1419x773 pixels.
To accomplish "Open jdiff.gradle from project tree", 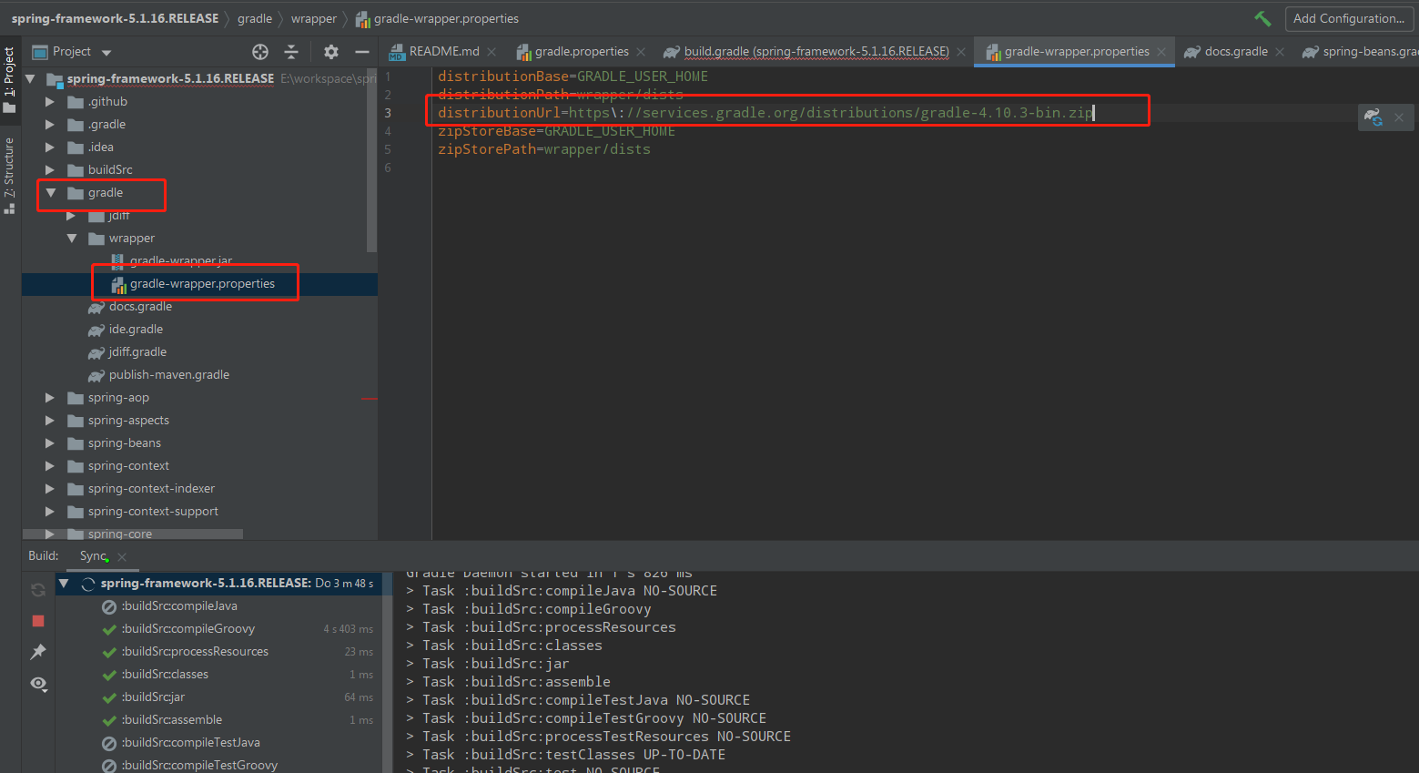I will click(x=137, y=352).
